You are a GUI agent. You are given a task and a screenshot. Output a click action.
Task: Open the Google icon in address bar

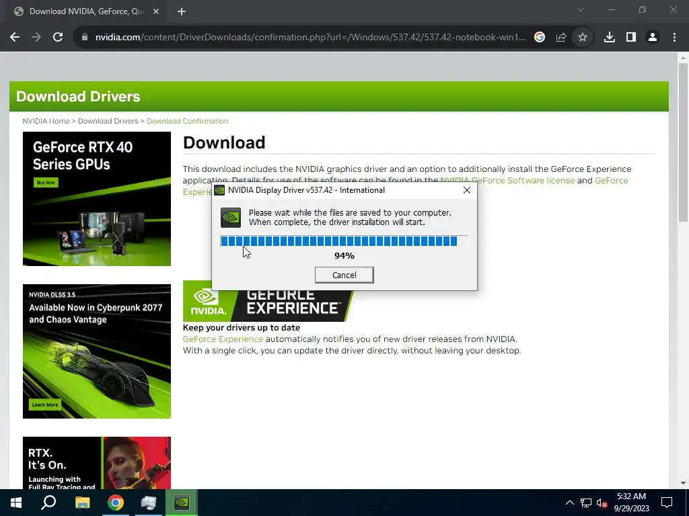(540, 38)
